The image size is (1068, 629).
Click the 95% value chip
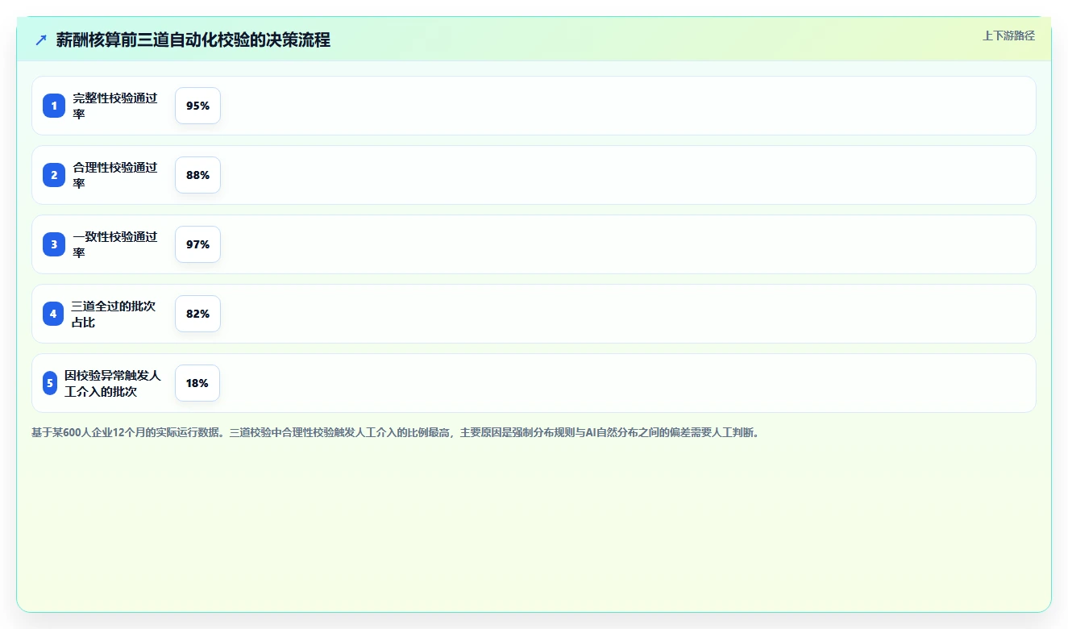tap(197, 106)
